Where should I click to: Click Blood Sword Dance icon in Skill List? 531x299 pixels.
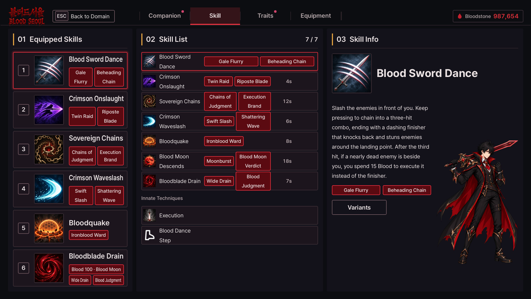point(150,61)
